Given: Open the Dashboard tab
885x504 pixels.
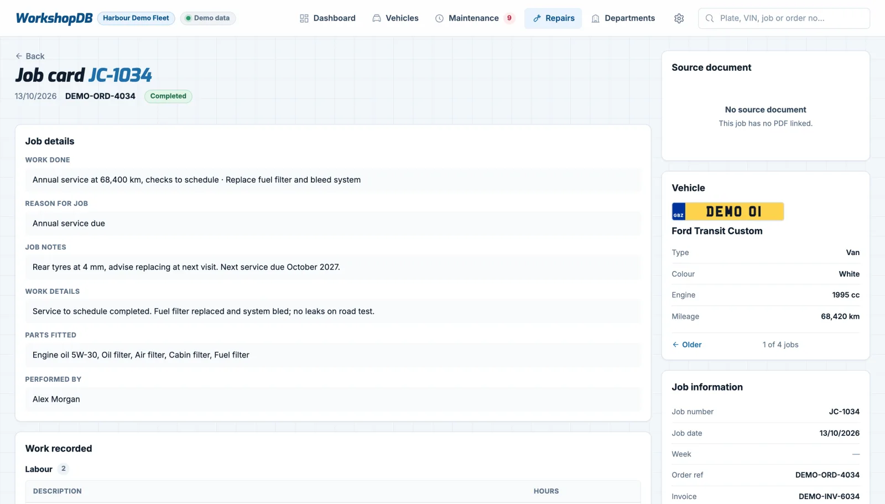Looking at the screenshot, I should [x=328, y=18].
